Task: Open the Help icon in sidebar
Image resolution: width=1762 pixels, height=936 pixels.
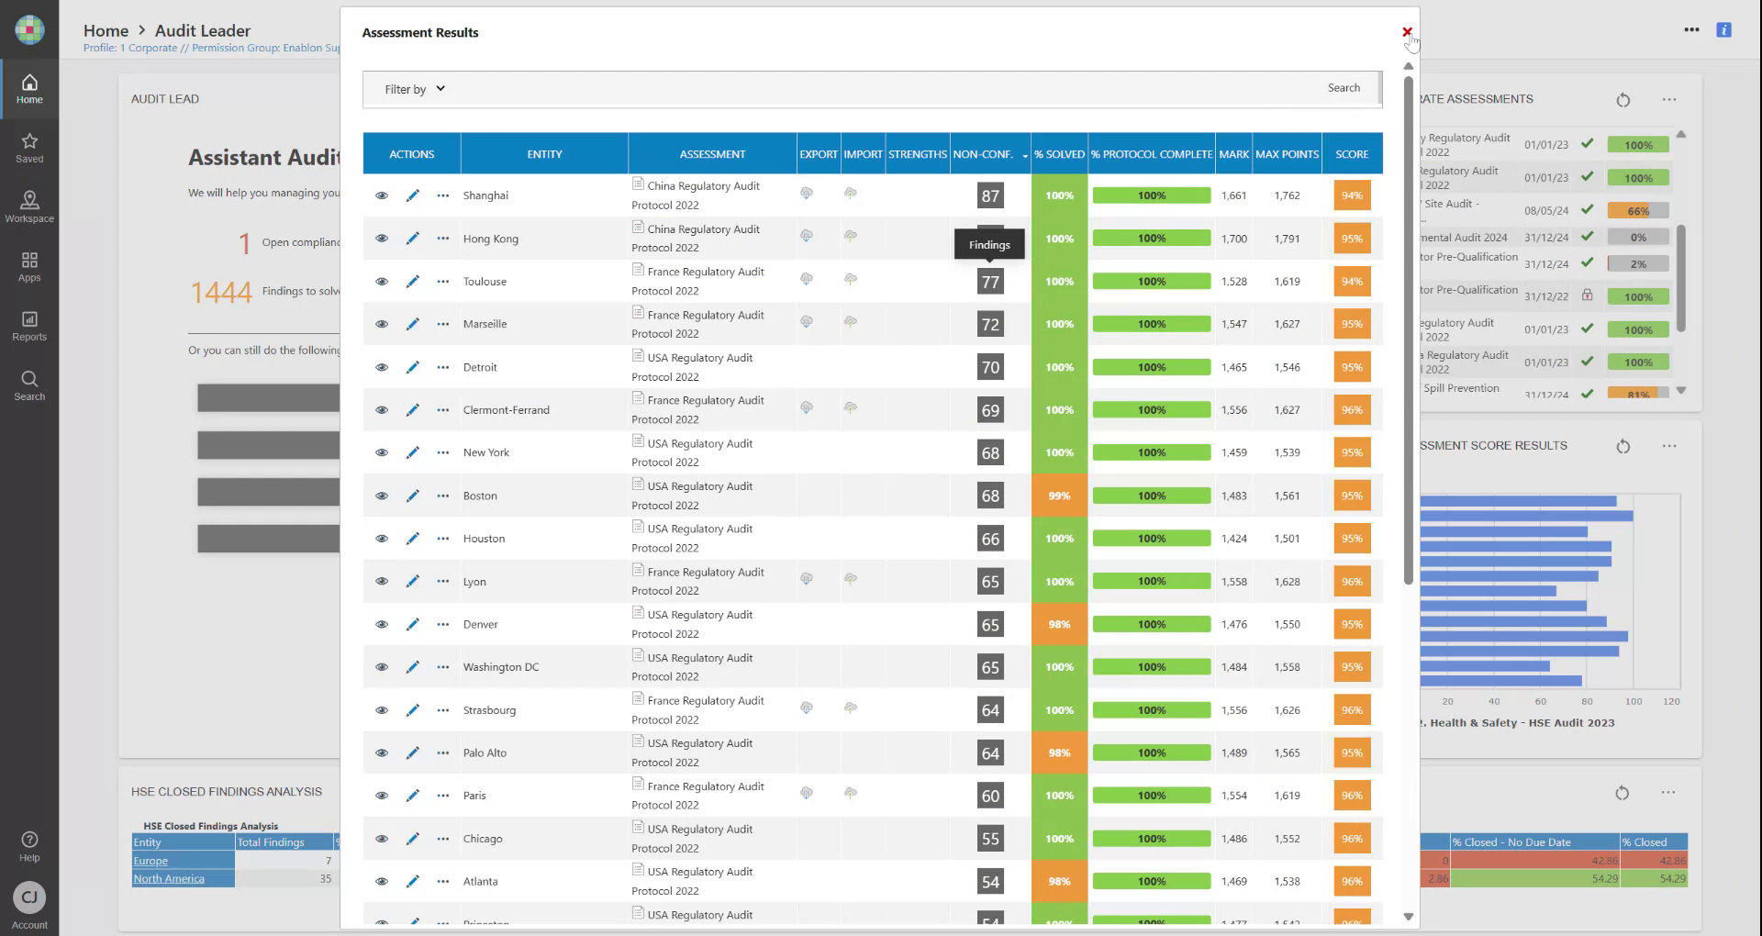Action: pyautogui.click(x=29, y=846)
